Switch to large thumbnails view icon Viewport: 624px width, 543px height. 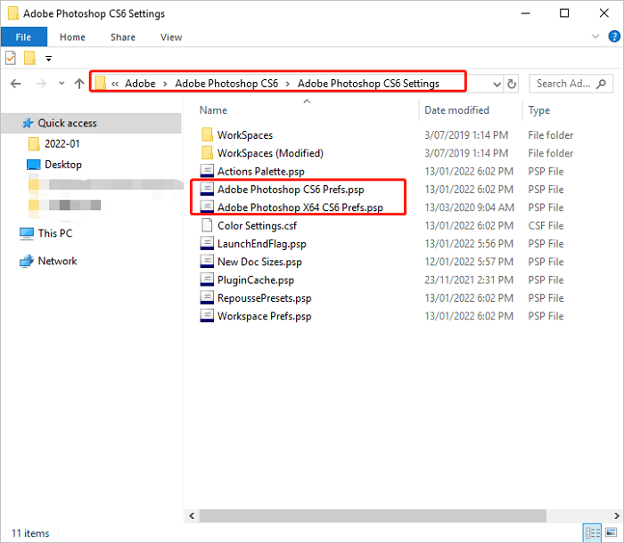(x=611, y=533)
